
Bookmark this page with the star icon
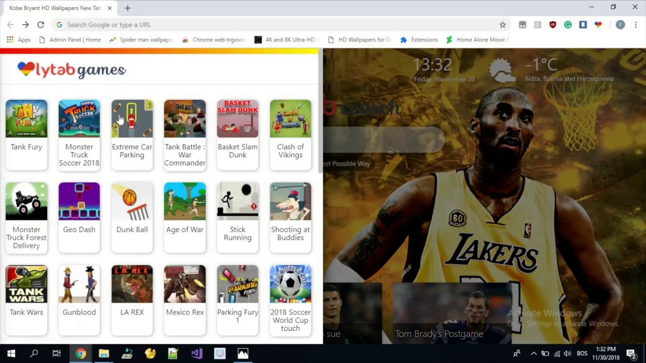pos(503,25)
